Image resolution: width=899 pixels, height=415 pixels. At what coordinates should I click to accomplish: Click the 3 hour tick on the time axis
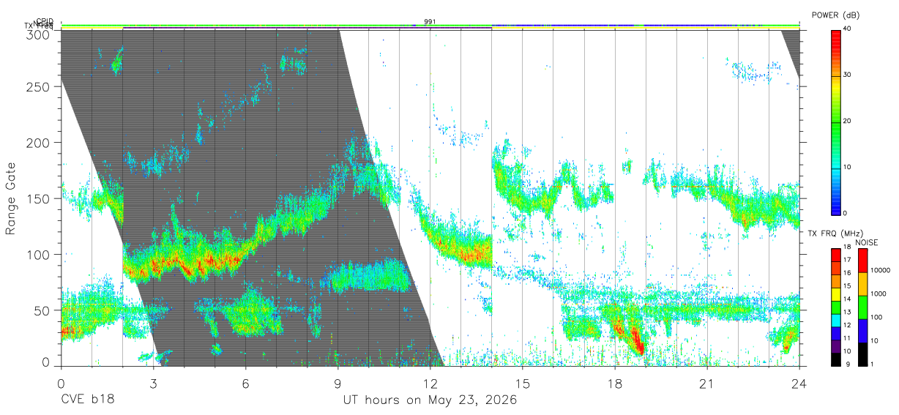pyautogui.click(x=153, y=384)
